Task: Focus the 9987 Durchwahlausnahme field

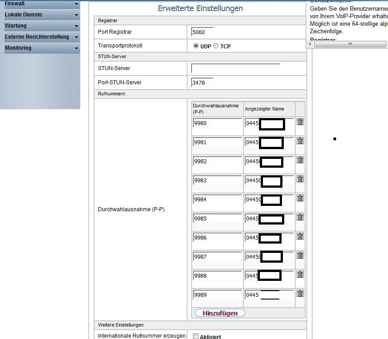Action: 217,256
